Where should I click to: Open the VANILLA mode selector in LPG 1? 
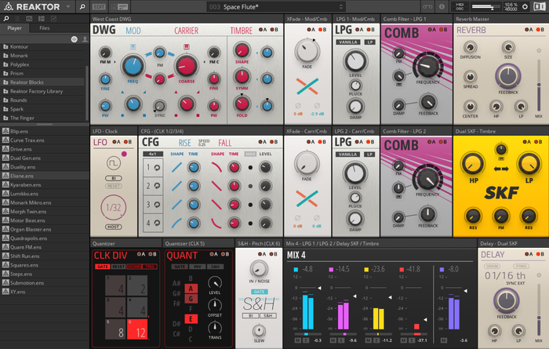[x=347, y=42]
